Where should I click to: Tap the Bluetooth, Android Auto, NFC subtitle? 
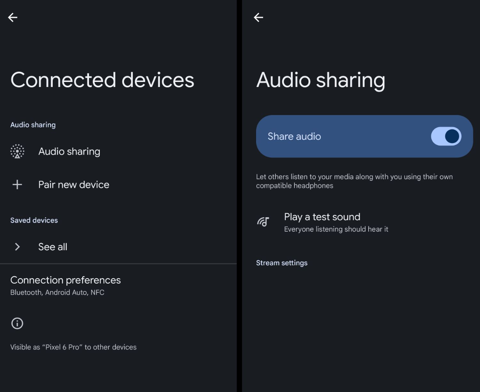pyautogui.click(x=57, y=293)
